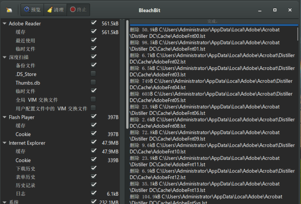This screenshot has width=301, height=204.
Task: Uncheck the 深度扫描 group checkbox
Action: (93, 57)
